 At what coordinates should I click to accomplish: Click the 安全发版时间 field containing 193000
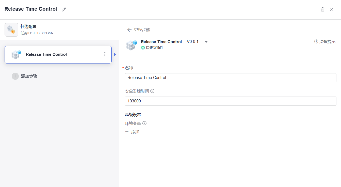(x=230, y=101)
